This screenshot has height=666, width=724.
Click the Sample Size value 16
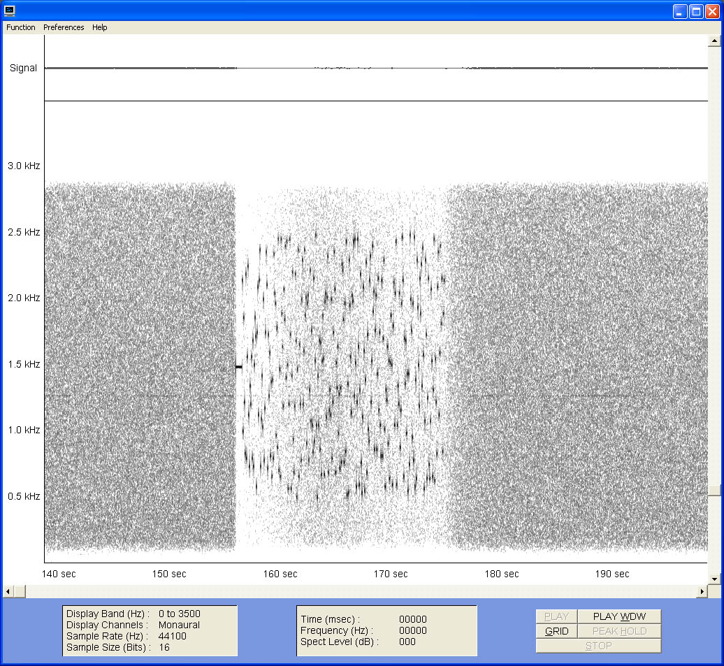164,648
